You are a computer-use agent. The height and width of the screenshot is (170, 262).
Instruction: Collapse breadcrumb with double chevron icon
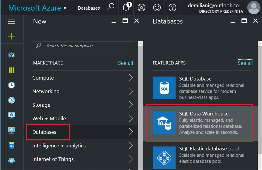(x=65, y=8)
